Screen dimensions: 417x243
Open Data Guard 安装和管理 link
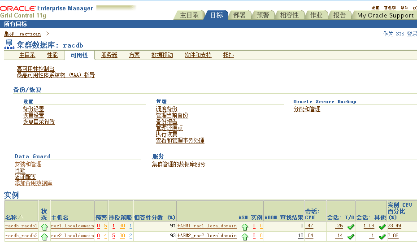click(x=28, y=164)
